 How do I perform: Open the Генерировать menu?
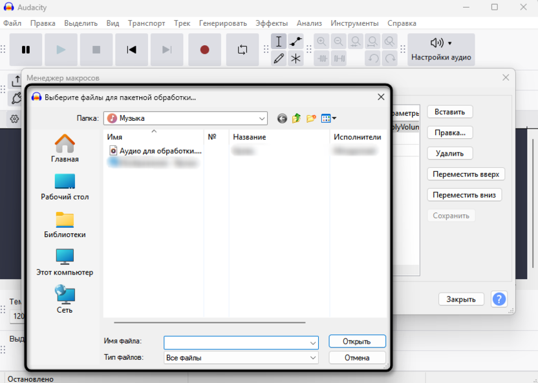click(x=222, y=23)
